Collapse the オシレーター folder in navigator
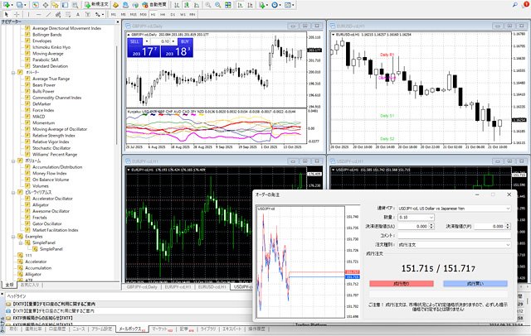Image resolution: width=531 pixels, height=336 pixels. coord(12,72)
